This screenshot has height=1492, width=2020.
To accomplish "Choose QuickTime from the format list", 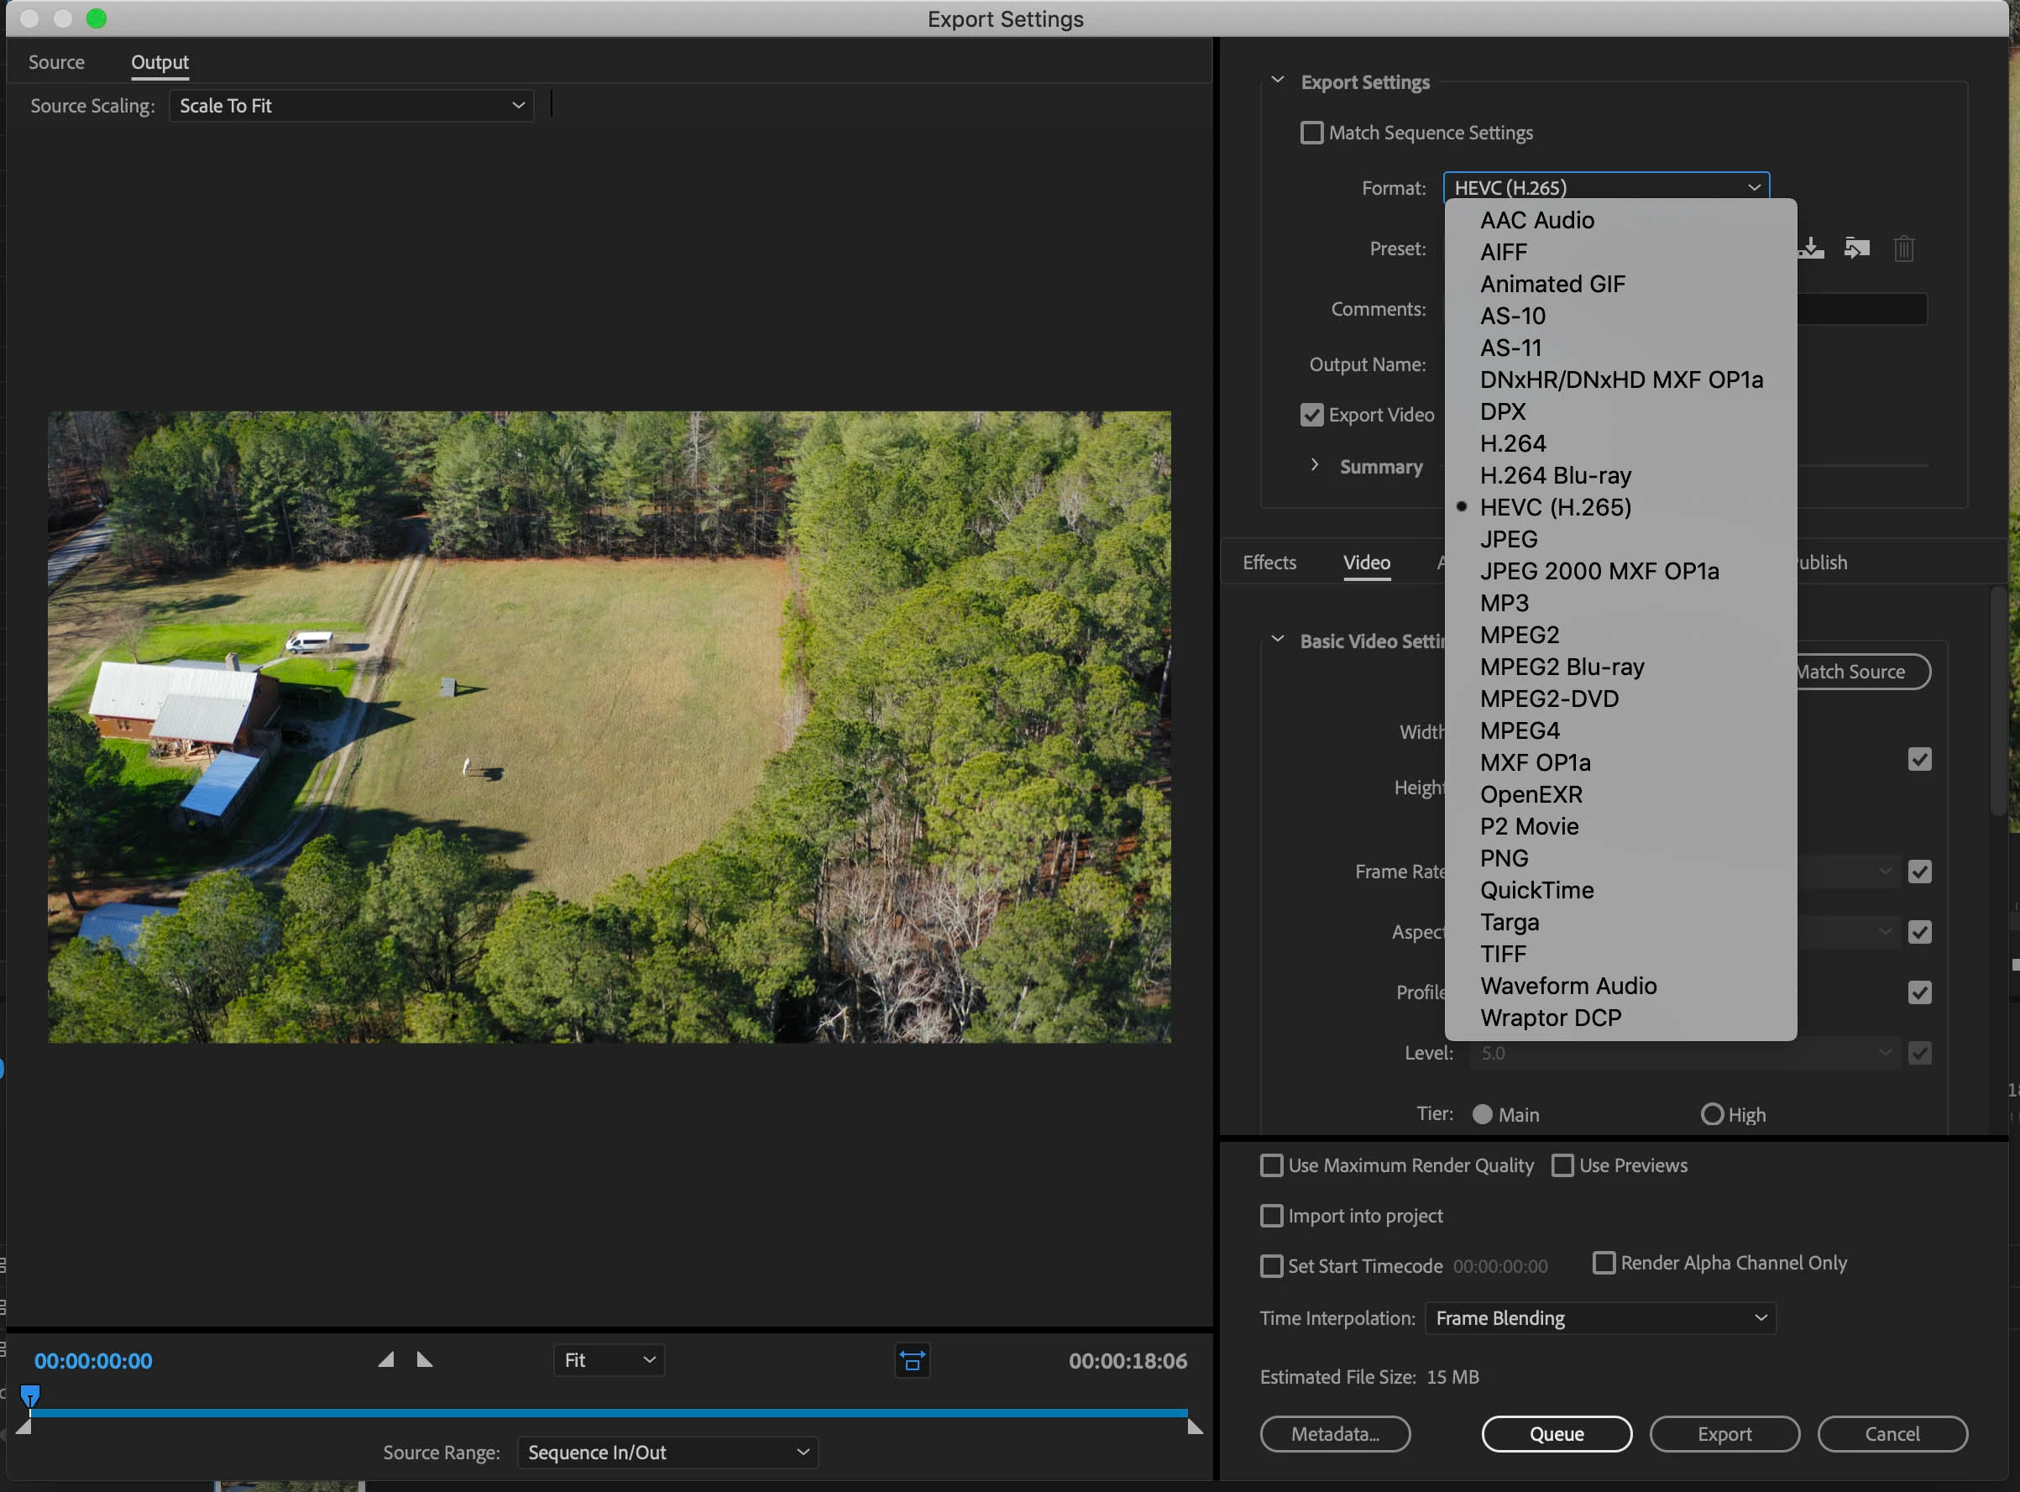I will (x=1537, y=891).
